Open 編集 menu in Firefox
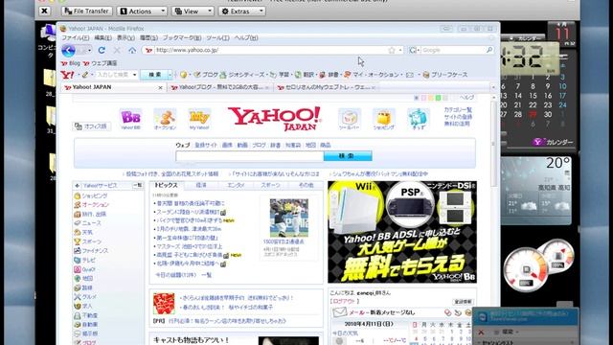The width and height of the screenshot is (613, 345). pyautogui.click(x=102, y=38)
